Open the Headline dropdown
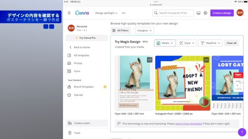 [210, 43]
